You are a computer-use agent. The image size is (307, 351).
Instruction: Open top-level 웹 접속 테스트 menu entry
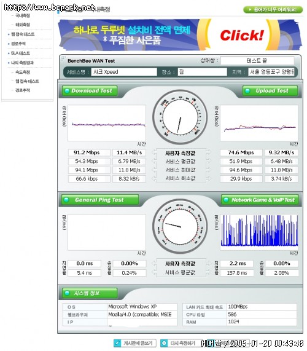(x=23, y=34)
